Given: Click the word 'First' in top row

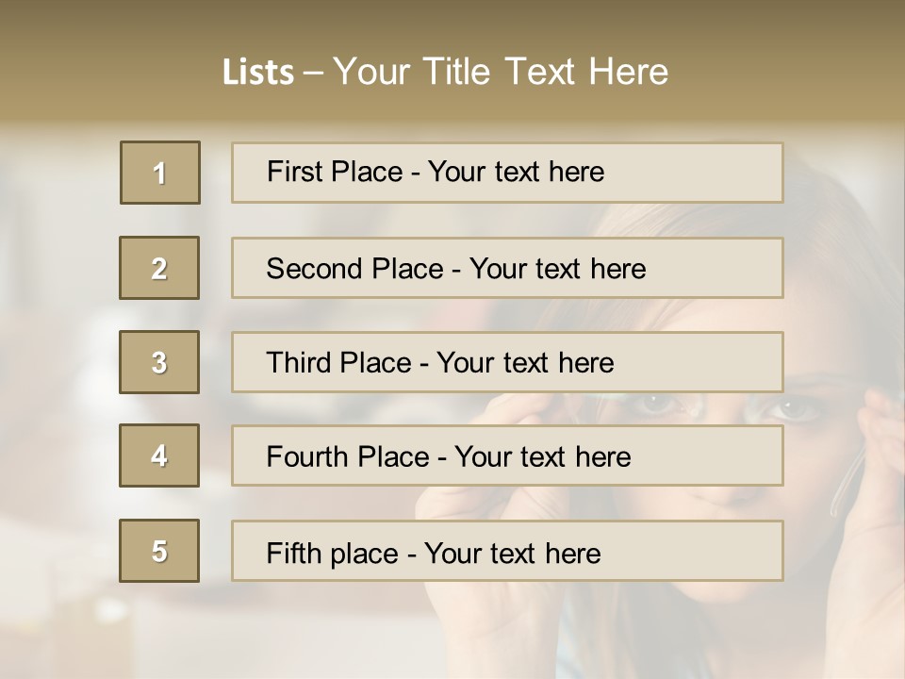Looking at the screenshot, I should 294,172.
